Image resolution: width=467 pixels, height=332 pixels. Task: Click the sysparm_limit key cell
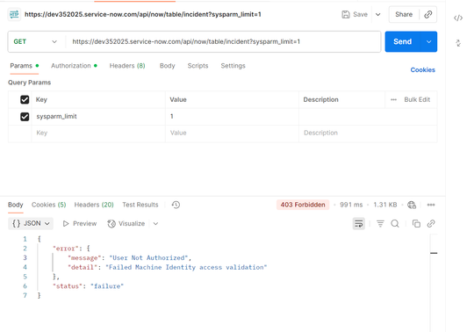(98, 117)
